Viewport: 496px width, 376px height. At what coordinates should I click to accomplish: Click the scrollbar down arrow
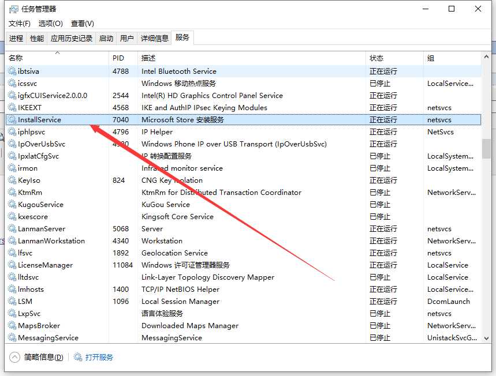487,339
